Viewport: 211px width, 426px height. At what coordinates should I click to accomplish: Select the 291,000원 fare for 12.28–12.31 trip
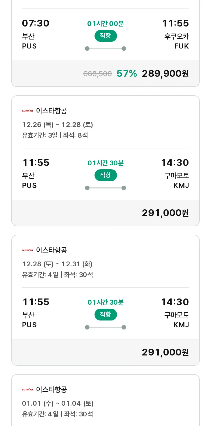coord(165,352)
